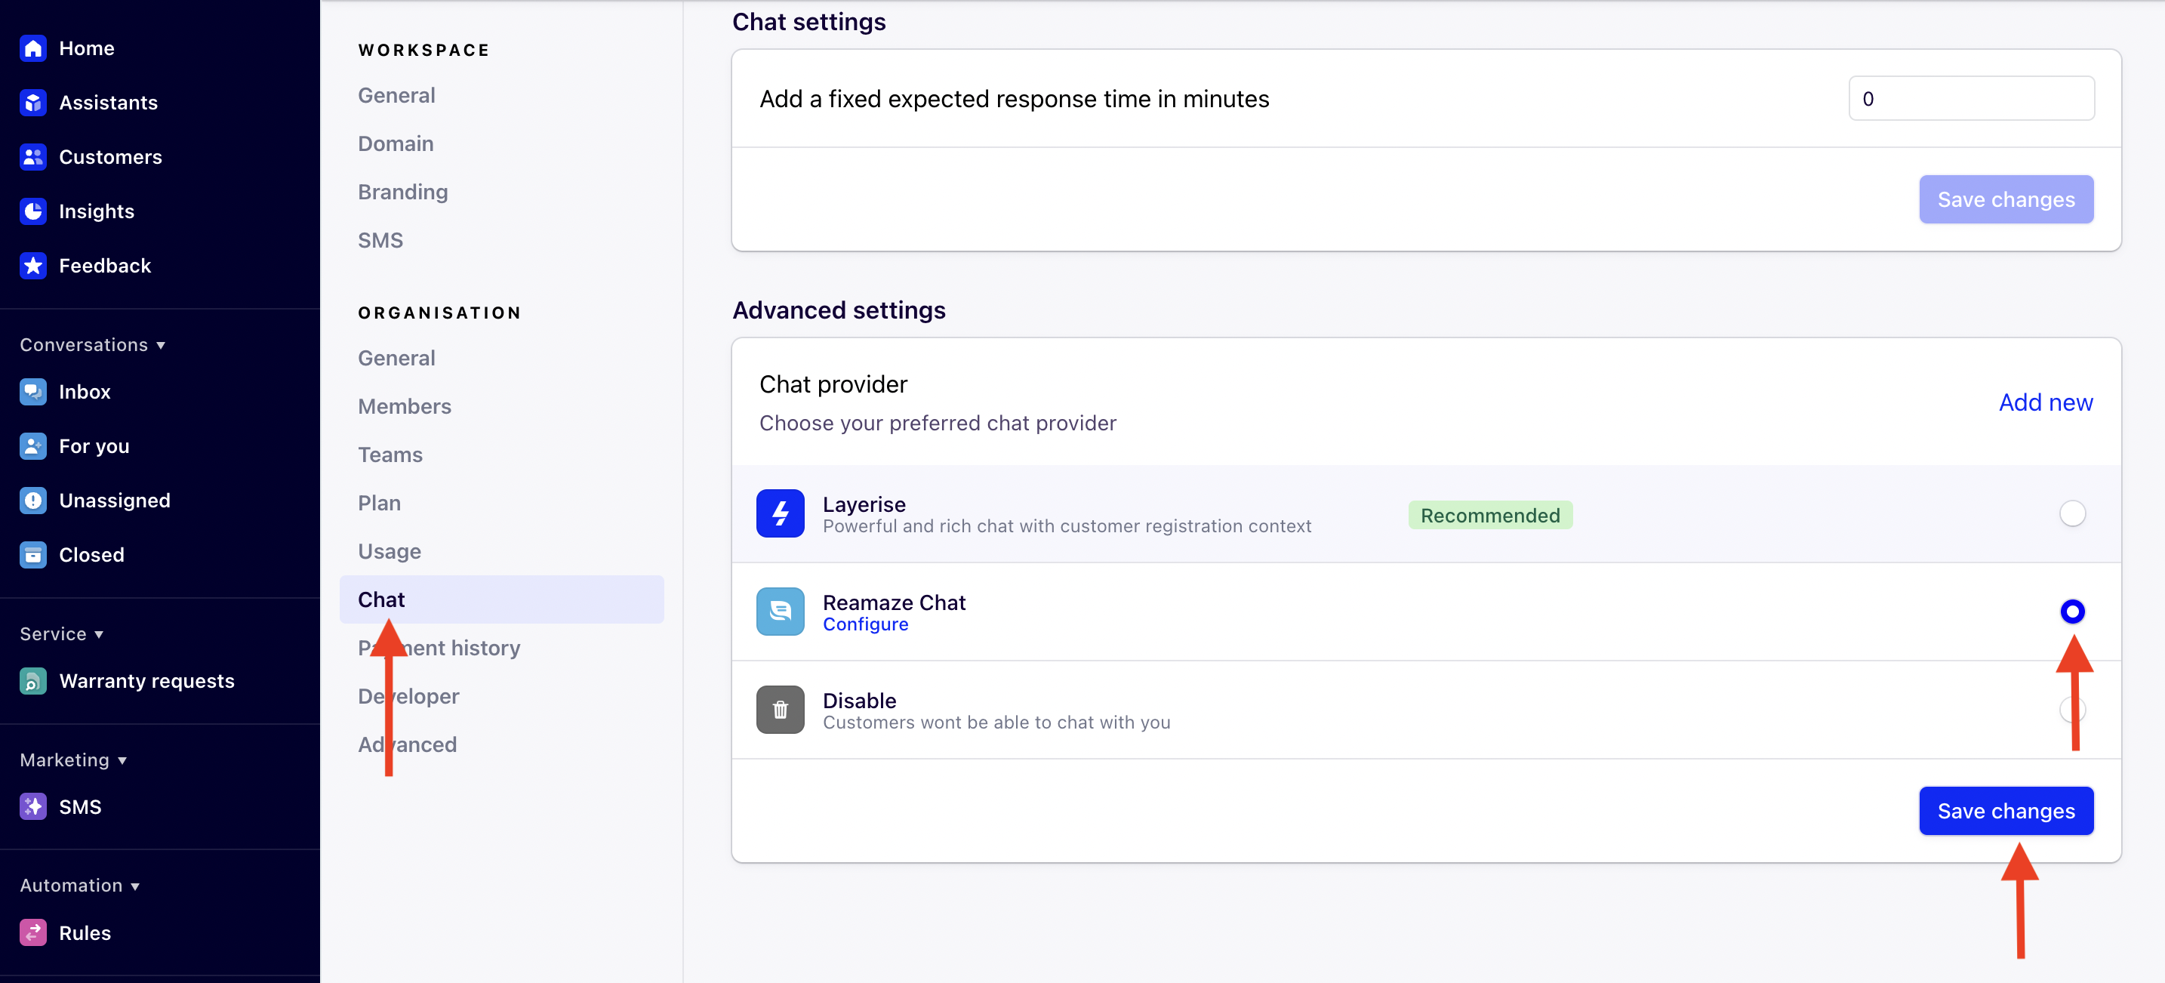Click the Unassigned alert icon
2165x983 pixels.
point(32,501)
